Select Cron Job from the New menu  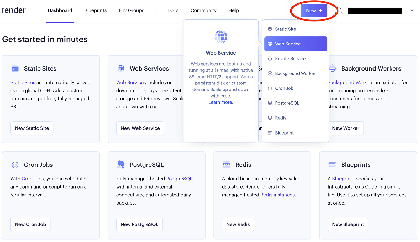coord(296,88)
